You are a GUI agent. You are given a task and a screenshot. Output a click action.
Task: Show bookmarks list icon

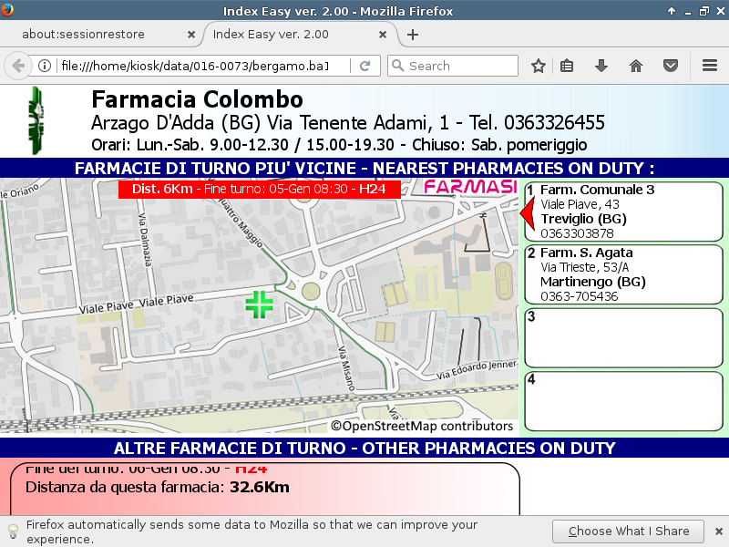pyautogui.click(x=567, y=66)
